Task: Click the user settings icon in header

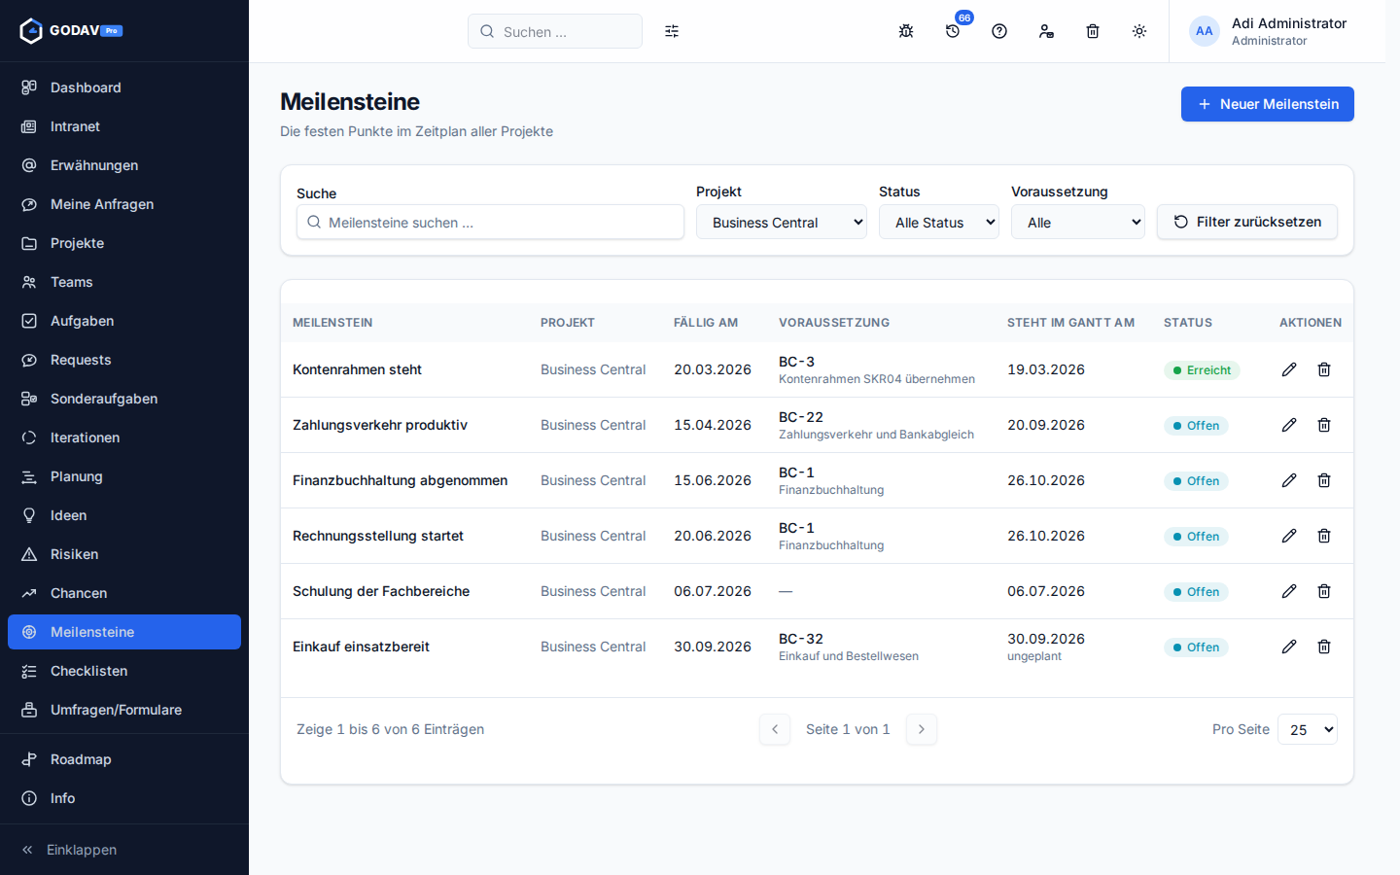Action: pyautogui.click(x=1046, y=31)
